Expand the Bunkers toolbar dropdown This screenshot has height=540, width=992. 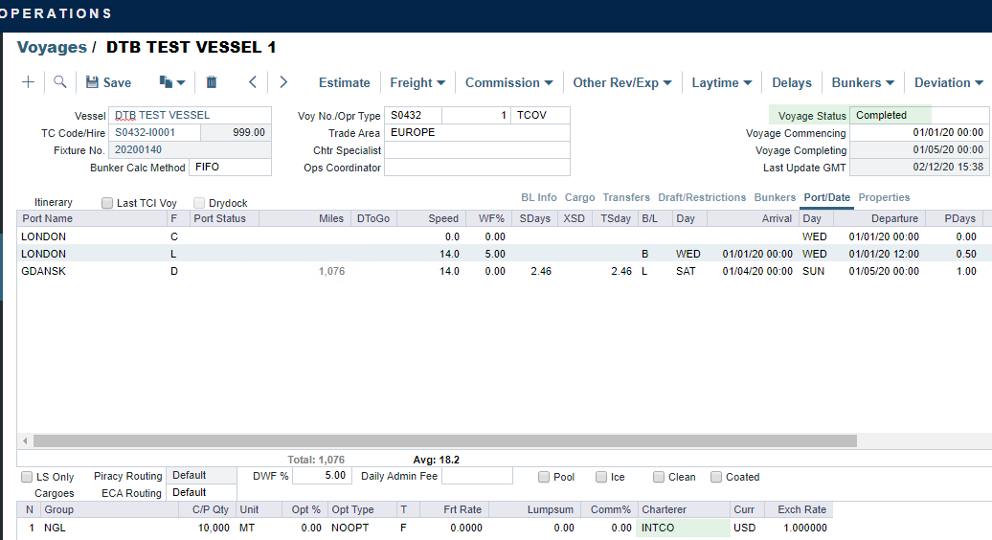click(863, 82)
